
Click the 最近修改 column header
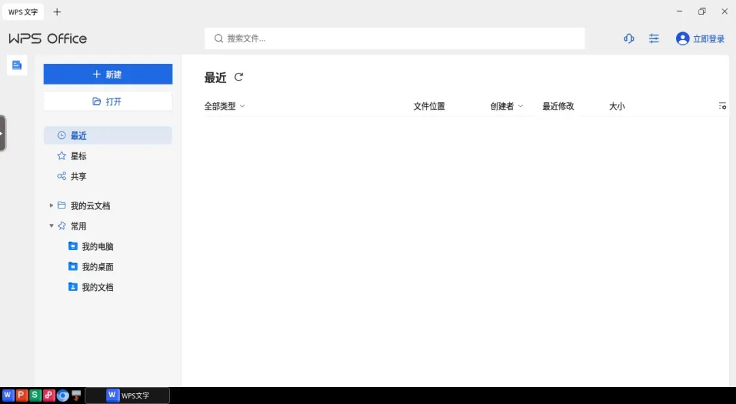click(558, 106)
